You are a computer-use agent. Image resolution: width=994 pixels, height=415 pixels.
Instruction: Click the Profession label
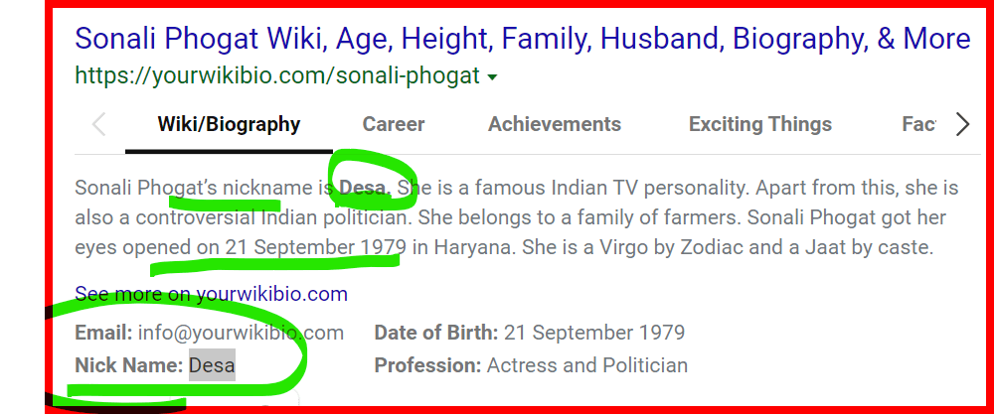(426, 365)
